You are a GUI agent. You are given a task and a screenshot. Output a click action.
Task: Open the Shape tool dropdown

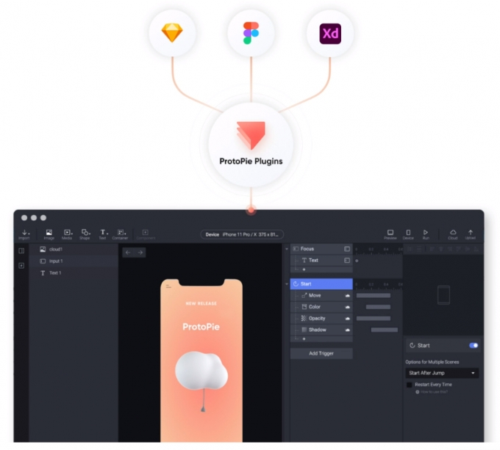point(85,234)
